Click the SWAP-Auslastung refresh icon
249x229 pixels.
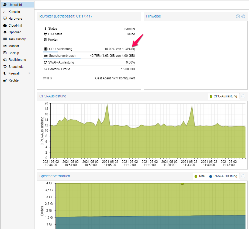[45, 62]
